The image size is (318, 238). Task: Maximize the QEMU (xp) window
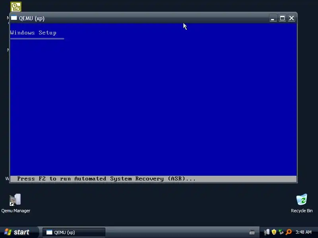click(x=282, y=18)
